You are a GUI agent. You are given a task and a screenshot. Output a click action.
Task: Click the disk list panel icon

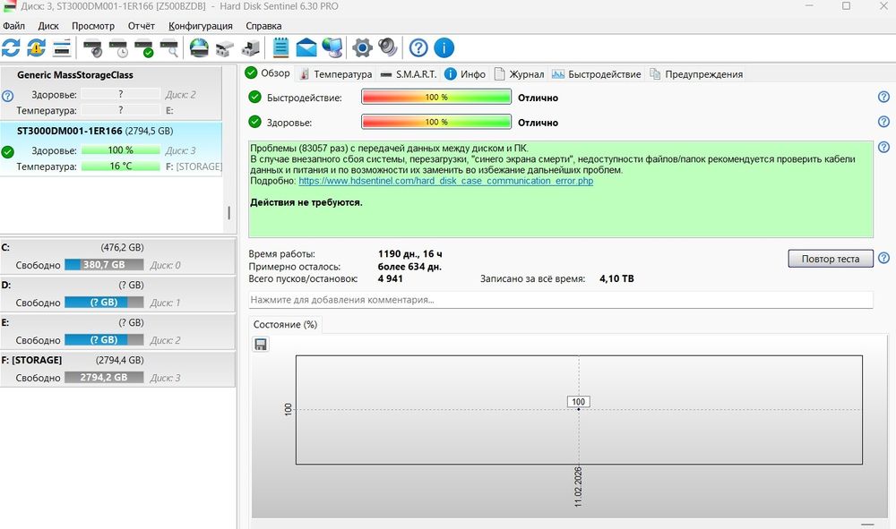(62, 48)
